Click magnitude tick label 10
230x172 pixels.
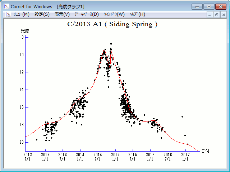tap(22, 55)
